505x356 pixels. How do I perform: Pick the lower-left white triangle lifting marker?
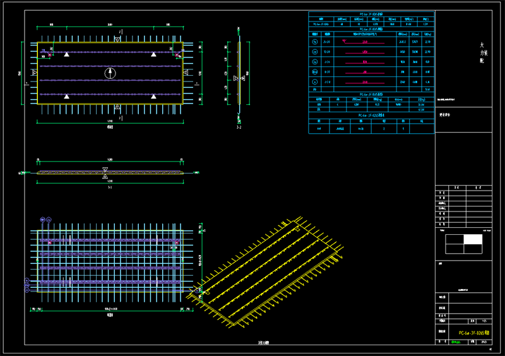click(x=67, y=97)
